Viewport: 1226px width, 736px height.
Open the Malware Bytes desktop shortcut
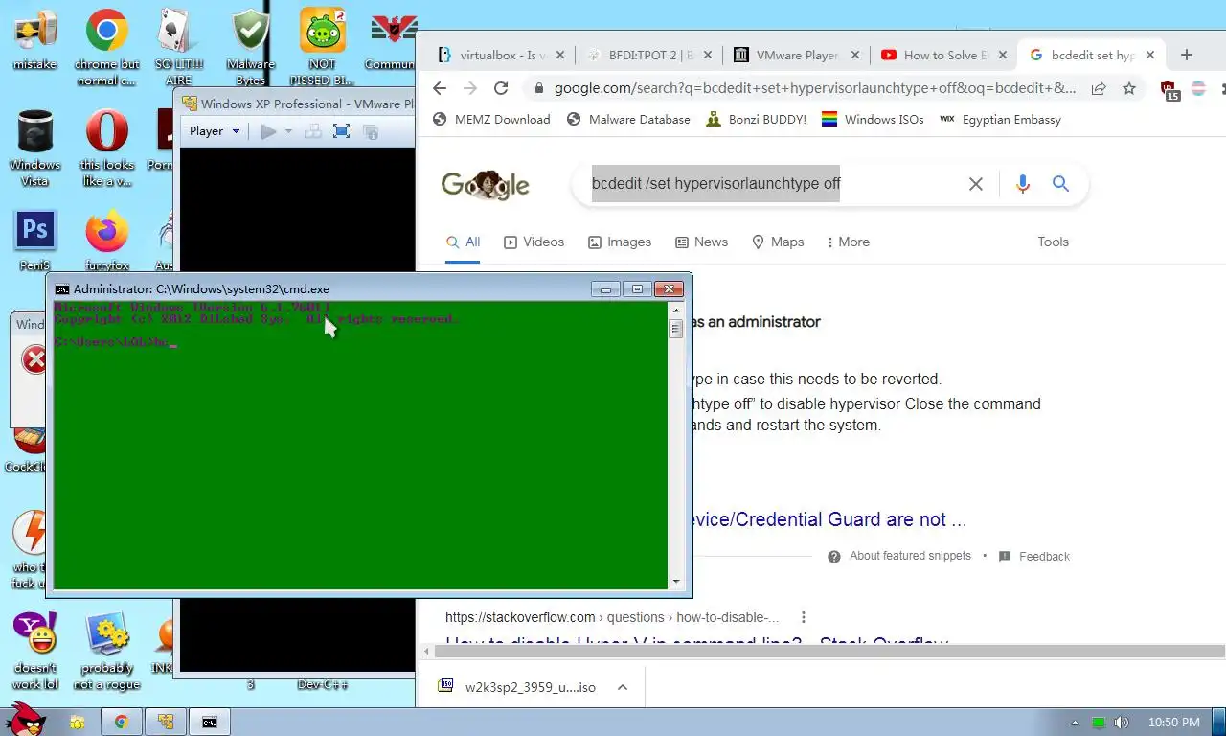(250, 46)
